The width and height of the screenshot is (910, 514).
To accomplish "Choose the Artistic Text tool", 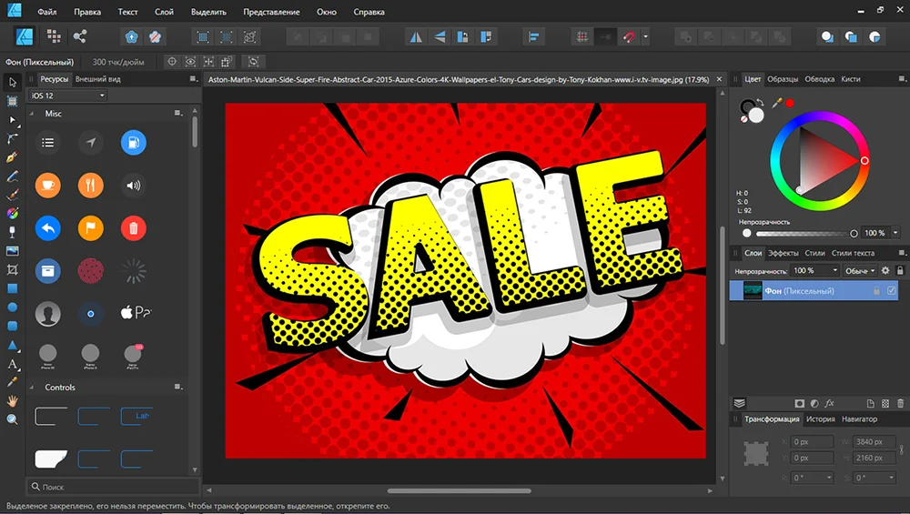I will click(x=13, y=364).
